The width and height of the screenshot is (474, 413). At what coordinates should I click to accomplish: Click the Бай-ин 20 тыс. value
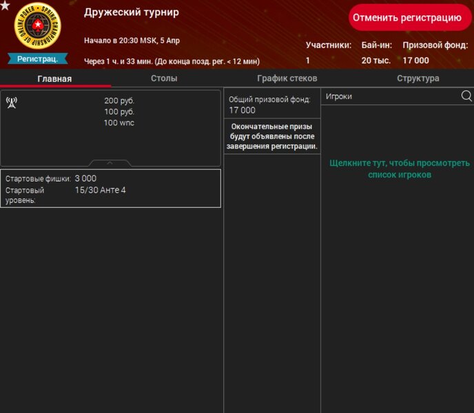[x=376, y=61]
